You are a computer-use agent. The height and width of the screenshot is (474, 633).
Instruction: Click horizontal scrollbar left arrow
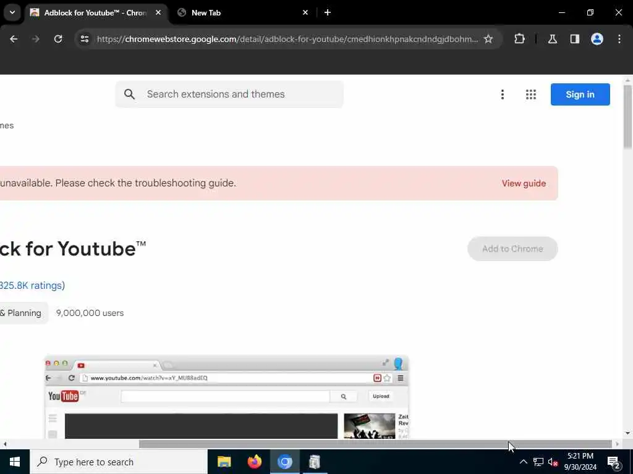pos(5,444)
